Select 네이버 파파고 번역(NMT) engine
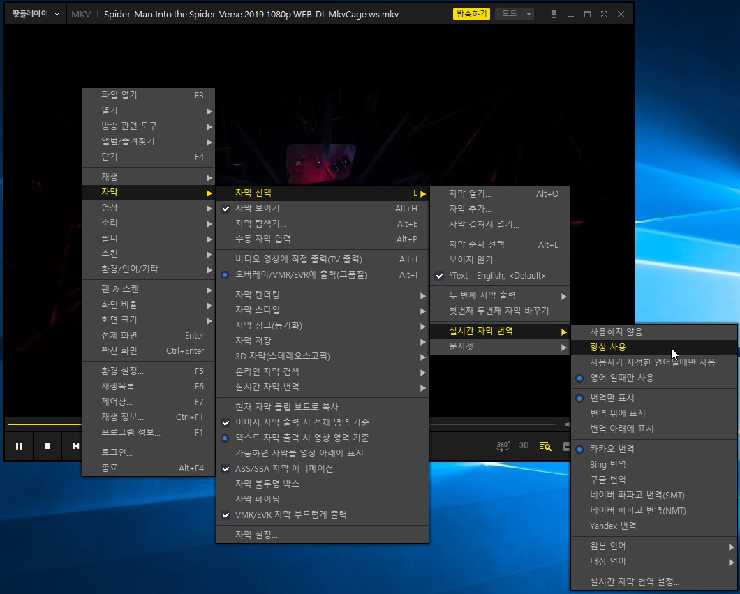 point(654,510)
